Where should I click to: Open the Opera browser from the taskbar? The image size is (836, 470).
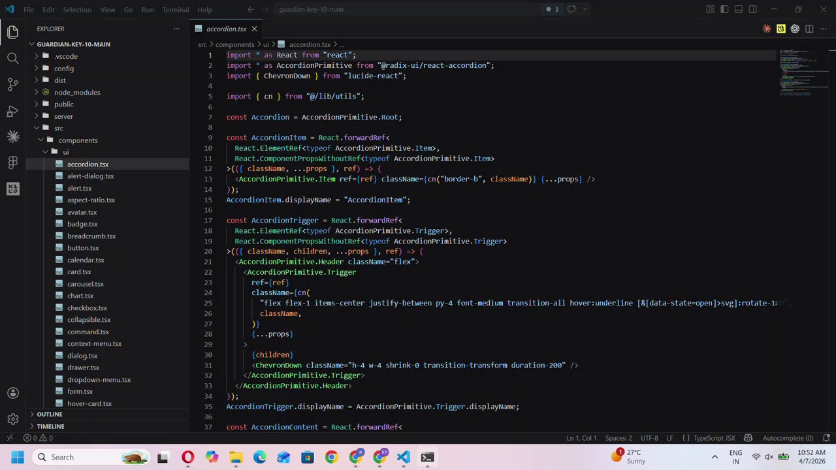[187, 457]
